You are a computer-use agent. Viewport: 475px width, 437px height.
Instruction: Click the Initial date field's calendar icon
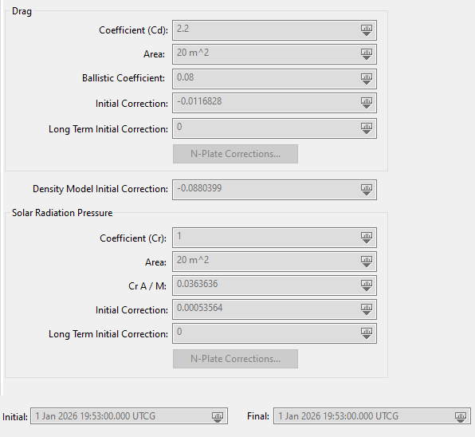pos(218,417)
